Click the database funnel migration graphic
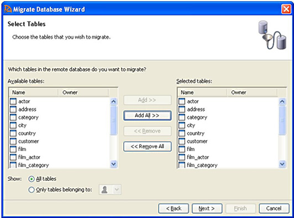The width and height of the screenshot is (294, 218). 272,35
